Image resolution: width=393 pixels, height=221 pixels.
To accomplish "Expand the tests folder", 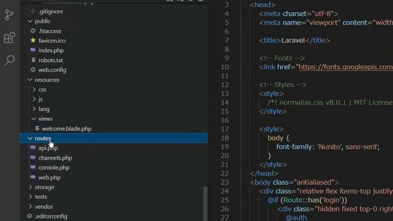I will [x=30, y=196].
